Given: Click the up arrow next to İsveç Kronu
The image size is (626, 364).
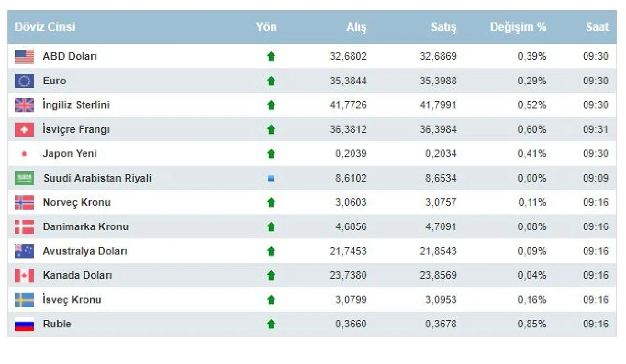Looking at the screenshot, I should pyautogui.click(x=272, y=300).
